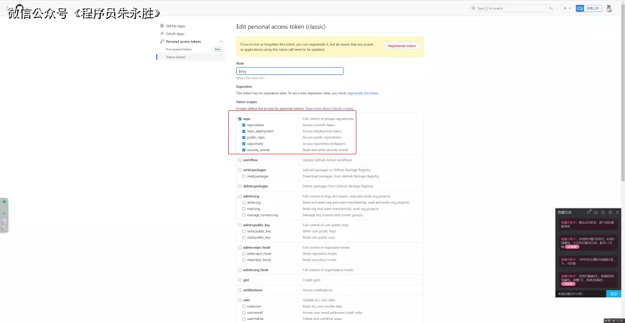Select Fine-grained tokens in sidebar
625x323 pixels.
point(179,49)
